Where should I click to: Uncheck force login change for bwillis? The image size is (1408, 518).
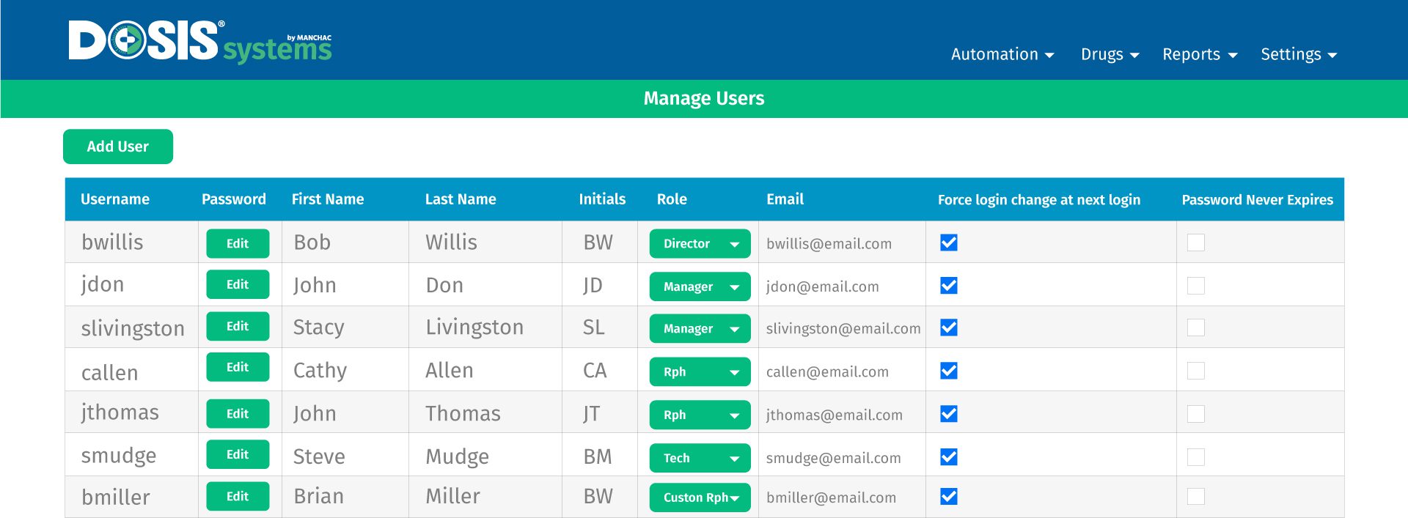click(x=949, y=243)
